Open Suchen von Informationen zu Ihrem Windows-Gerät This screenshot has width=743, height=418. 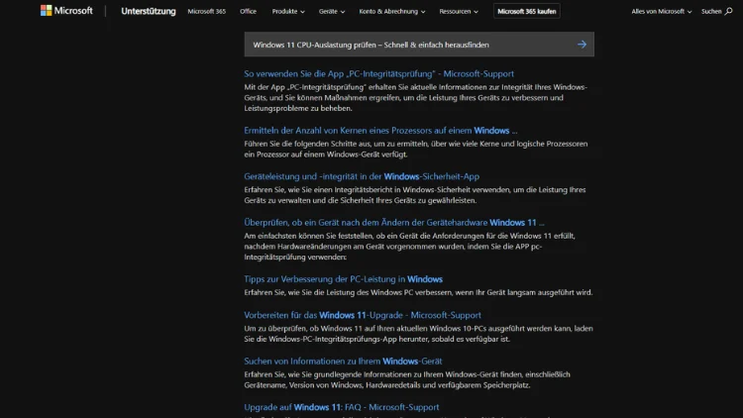[343, 362]
